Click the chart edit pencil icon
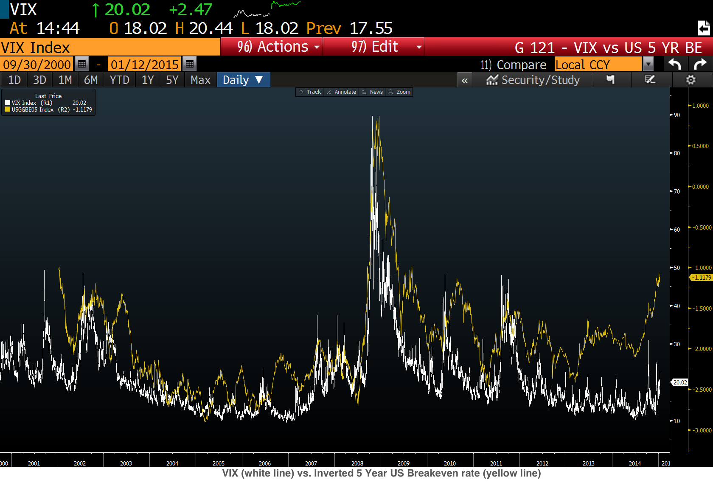The height and width of the screenshot is (488, 713). [650, 80]
